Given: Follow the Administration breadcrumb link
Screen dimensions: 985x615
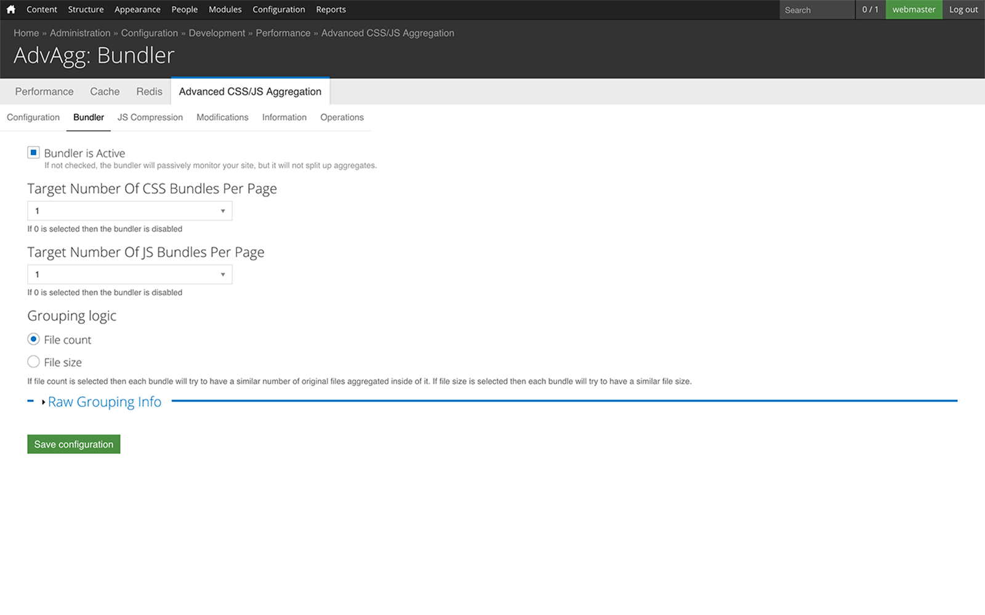Looking at the screenshot, I should click(x=80, y=33).
